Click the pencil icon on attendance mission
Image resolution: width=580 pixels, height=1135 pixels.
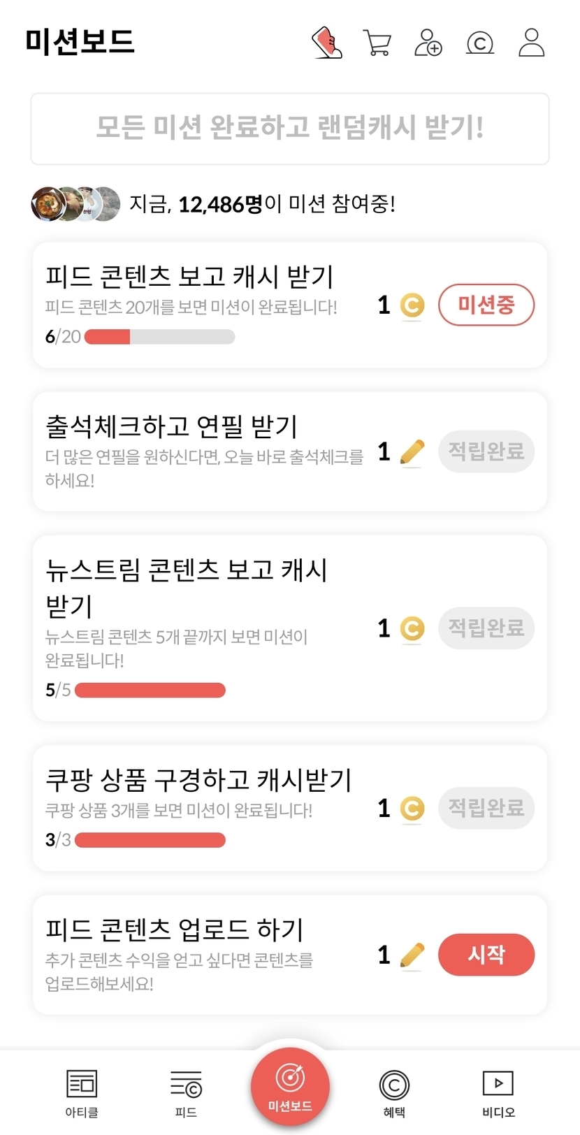point(412,452)
